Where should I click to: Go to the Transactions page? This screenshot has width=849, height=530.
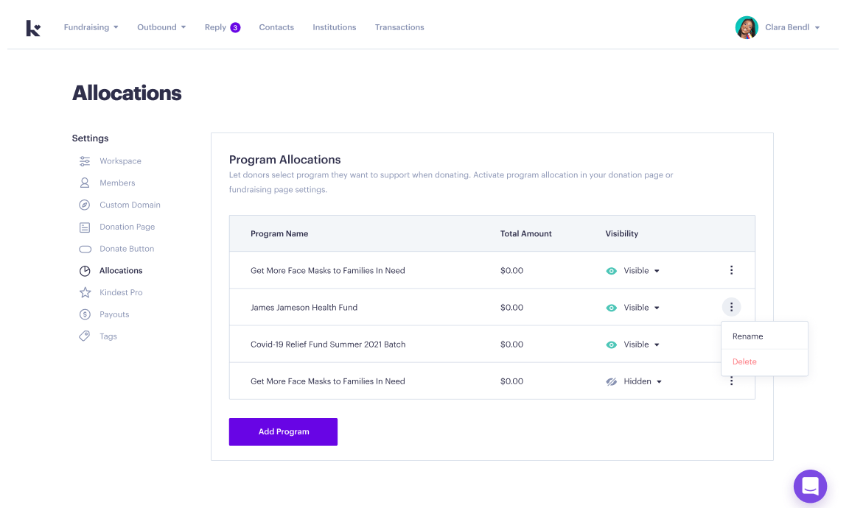[x=399, y=27]
